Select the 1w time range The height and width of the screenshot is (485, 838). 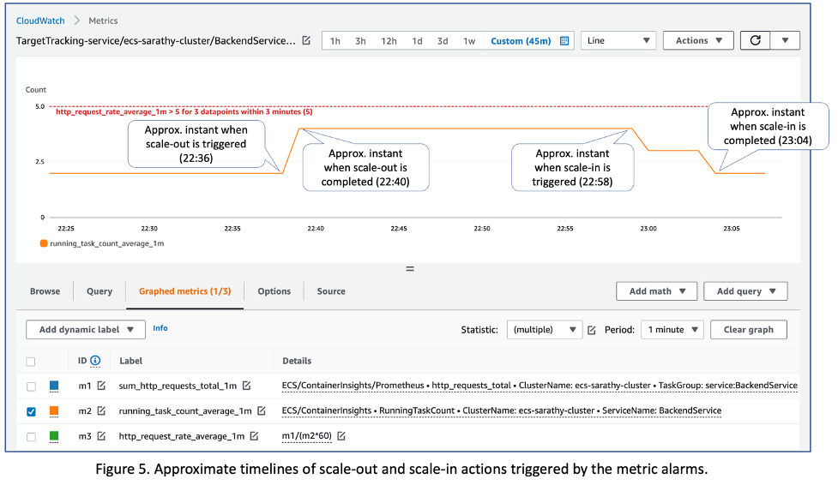(x=469, y=41)
